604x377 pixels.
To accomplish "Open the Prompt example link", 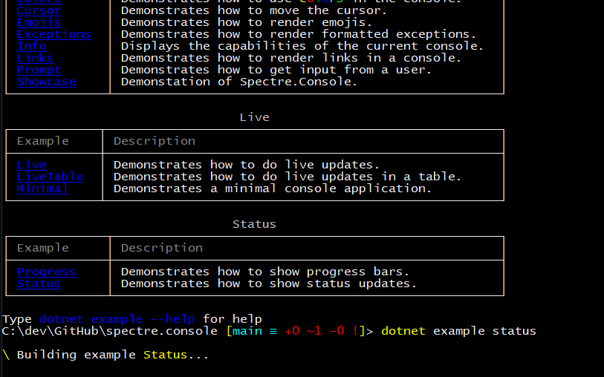I will pyautogui.click(x=39, y=70).
